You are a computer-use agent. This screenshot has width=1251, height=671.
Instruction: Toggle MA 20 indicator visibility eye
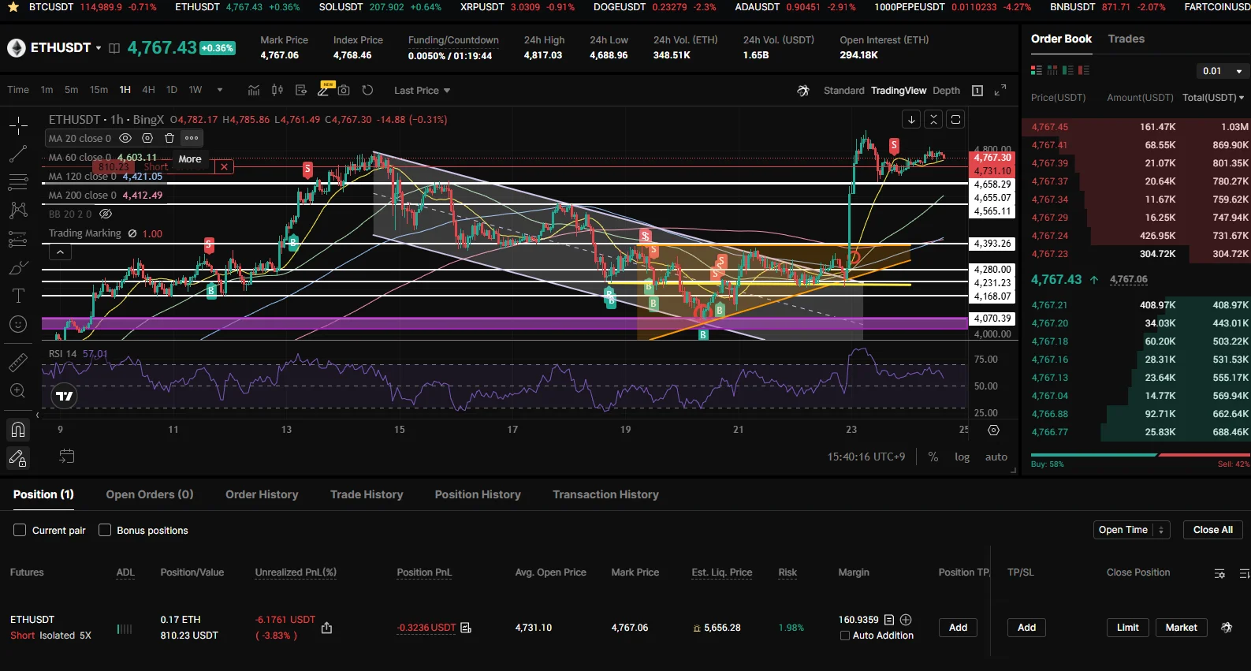coord(125,138)
